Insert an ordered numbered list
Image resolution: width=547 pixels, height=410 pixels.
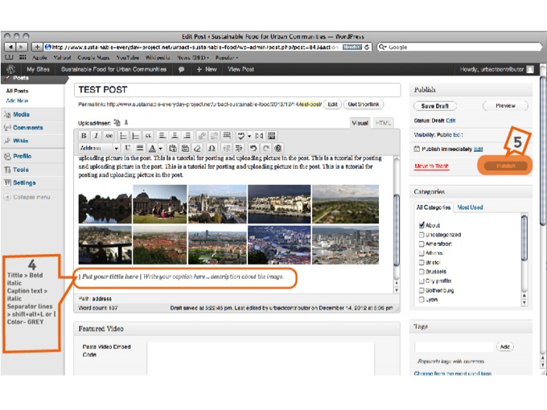[136, 136]
